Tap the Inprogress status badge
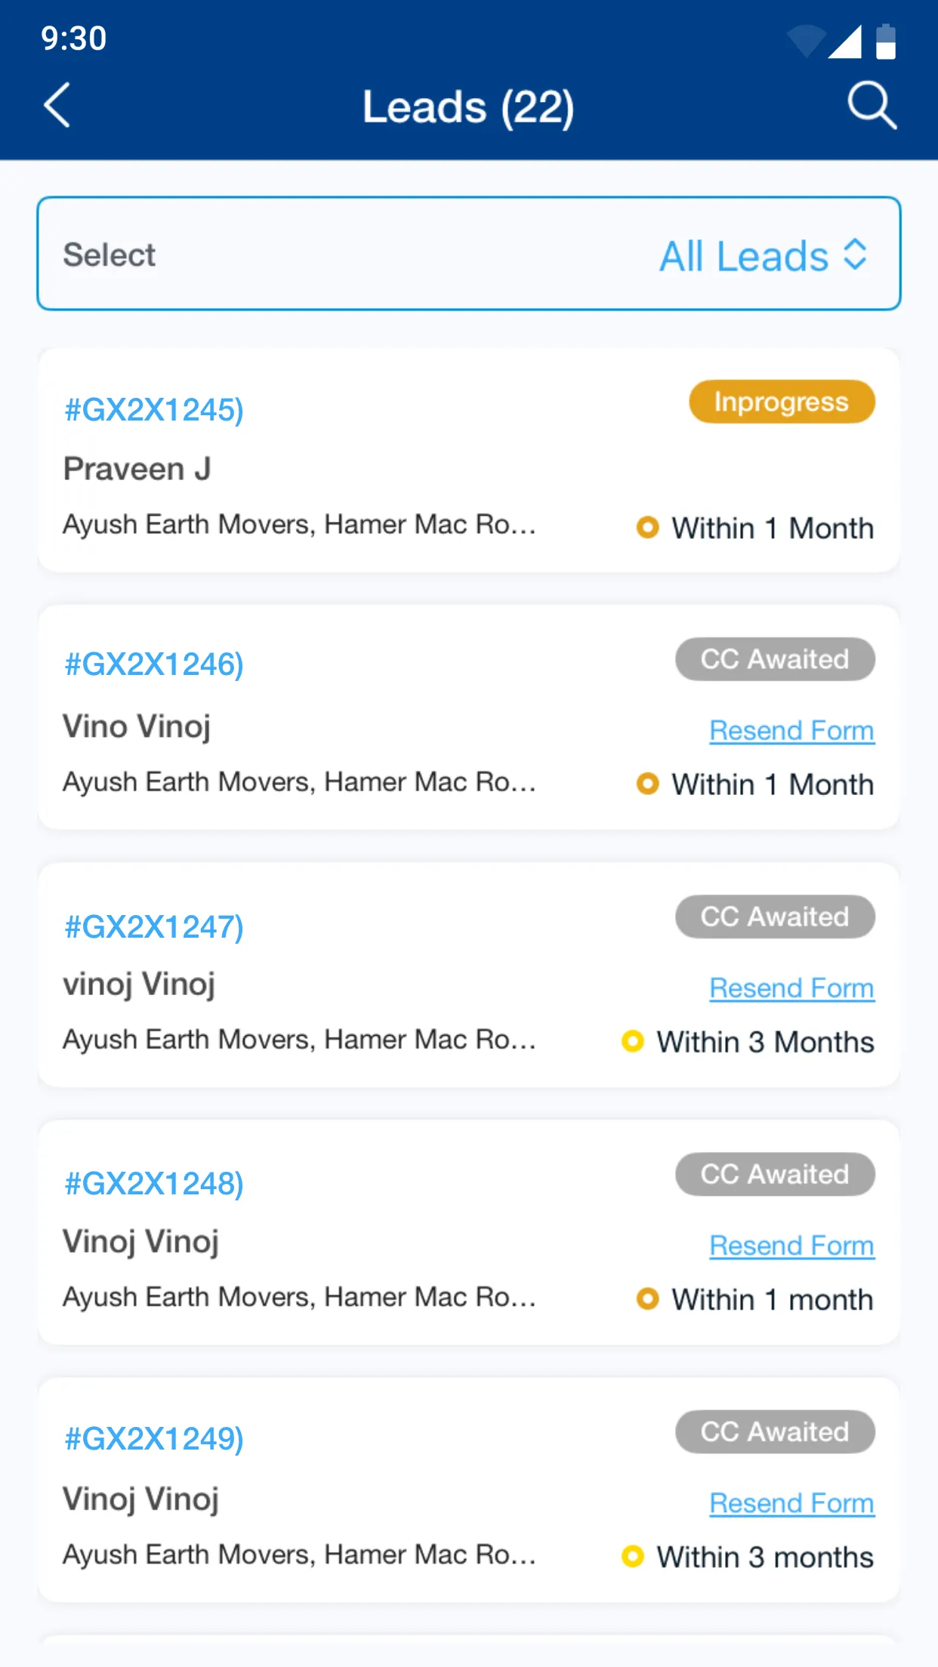The height and width of the screenshot is (1667, 938). (782, 402)
